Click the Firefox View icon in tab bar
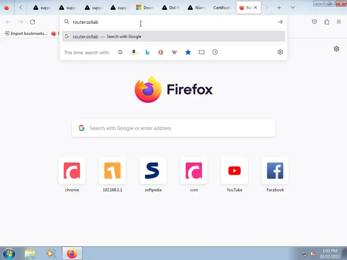Image resolution: width=347 pixels, height=260 pixels. point(7,7)
